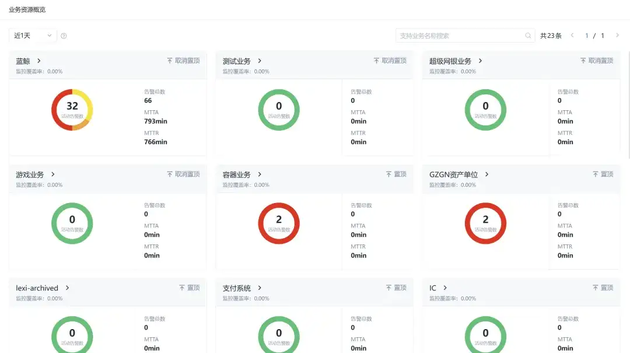Open the 支付系统 business title

236,288
